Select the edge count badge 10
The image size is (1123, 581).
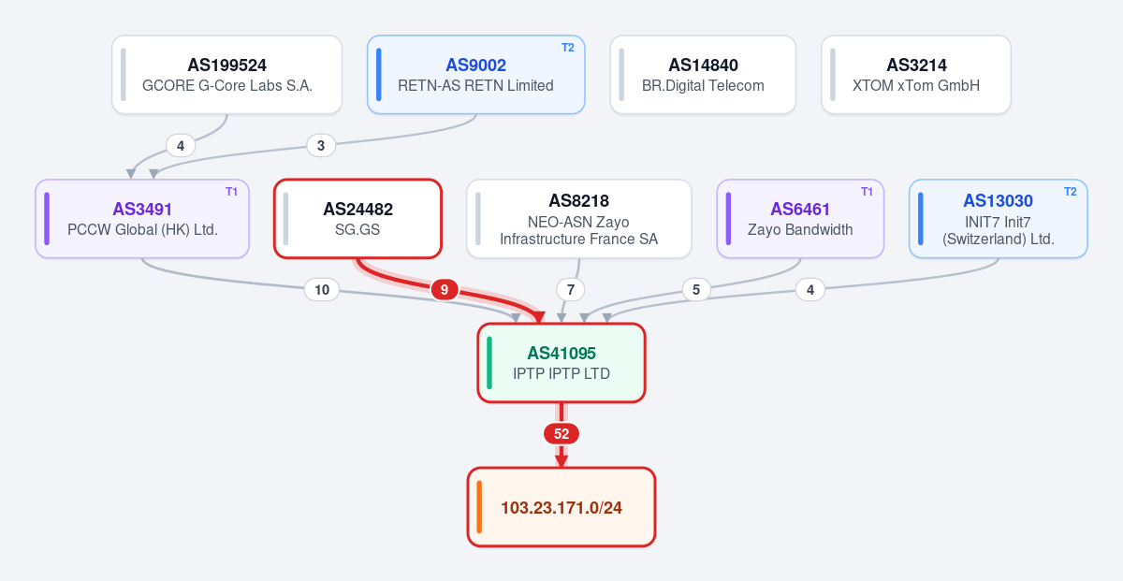pos(322,290)
